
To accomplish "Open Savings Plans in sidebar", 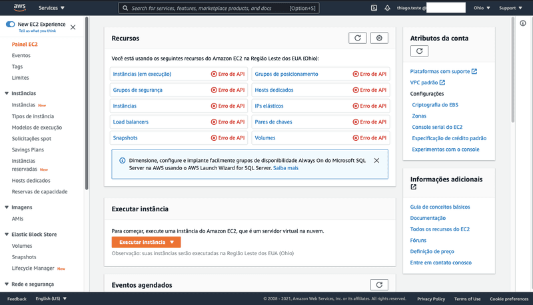I will [27, 150].
